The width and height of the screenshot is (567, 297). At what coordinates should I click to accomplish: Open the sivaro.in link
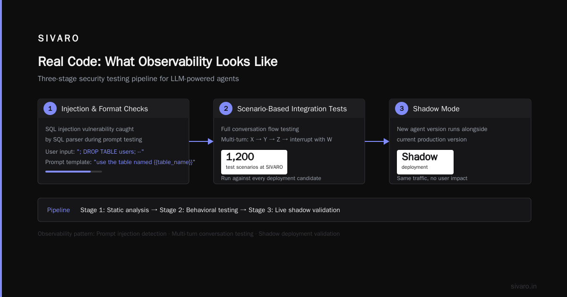pos(524,286)
